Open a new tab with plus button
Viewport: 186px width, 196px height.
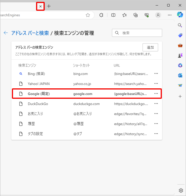coord(49,6)
